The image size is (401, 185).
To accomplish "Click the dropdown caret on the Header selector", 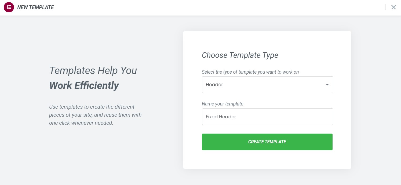I will click(x=327, y=85).
